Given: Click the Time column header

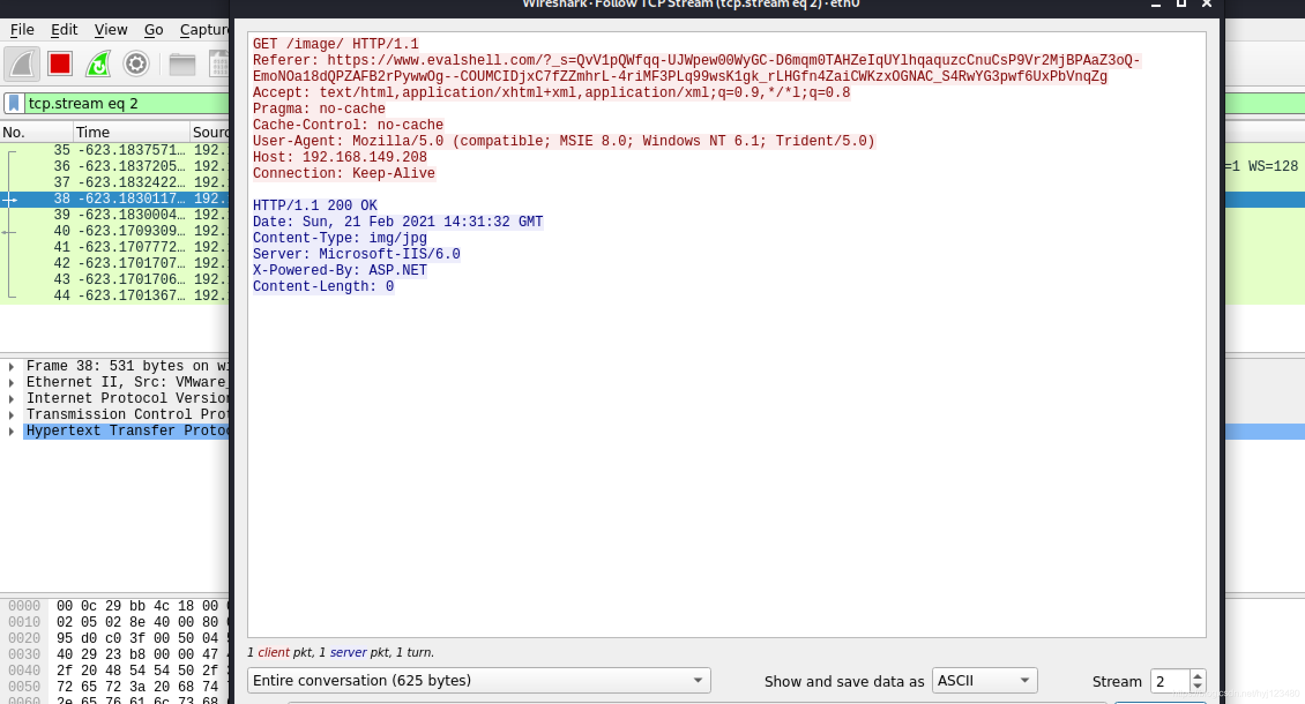Looking at the screenshot, I should click(x=93, y=132).
